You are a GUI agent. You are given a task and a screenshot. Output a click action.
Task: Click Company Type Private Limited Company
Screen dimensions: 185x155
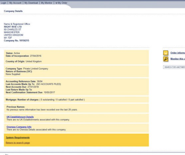tap(27, 69)
